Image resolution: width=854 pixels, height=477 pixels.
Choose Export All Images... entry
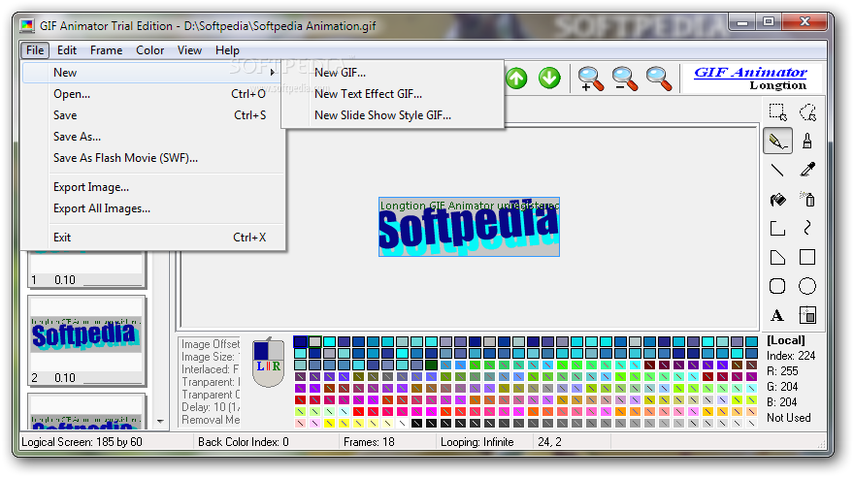click(153, 208)
